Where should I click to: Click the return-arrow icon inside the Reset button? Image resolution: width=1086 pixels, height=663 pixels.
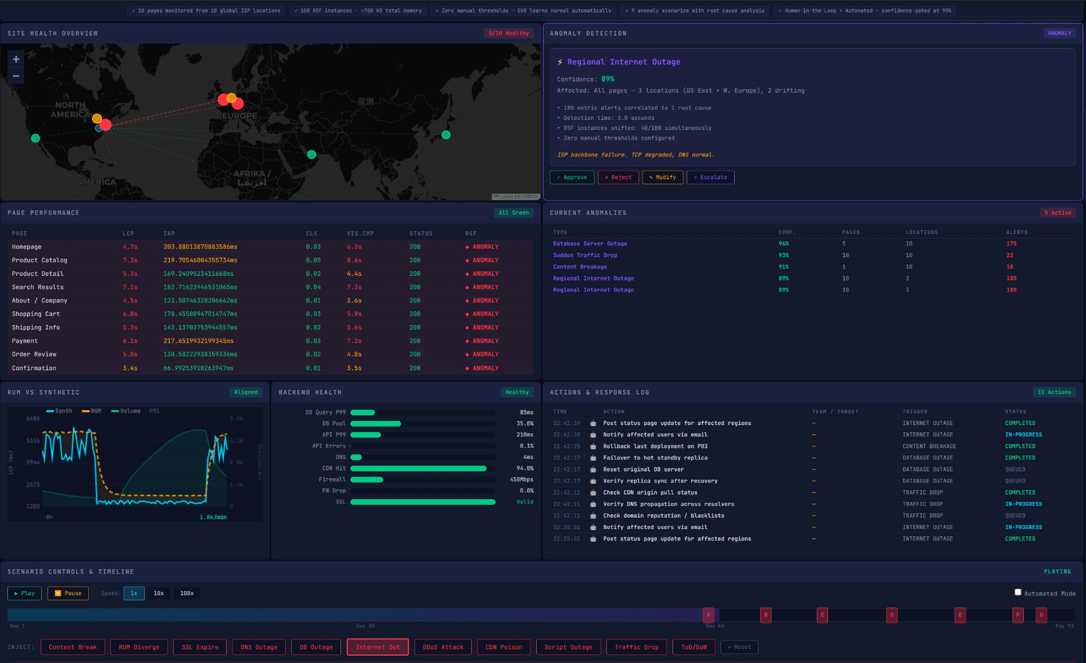(730, 647)
